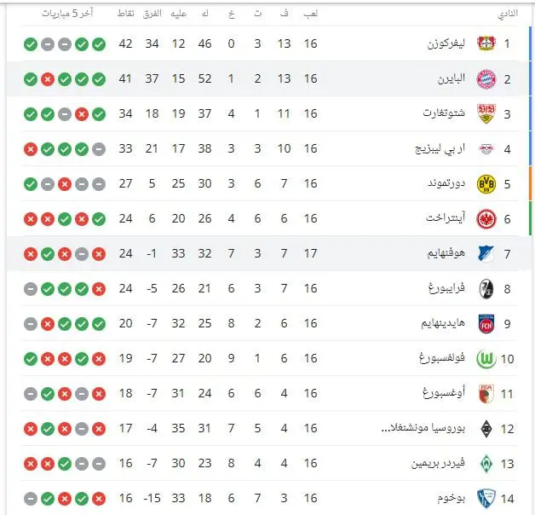
Task: Click the truncated بوروسيا مونشنغلا team name
Action: tap(423, 428)
